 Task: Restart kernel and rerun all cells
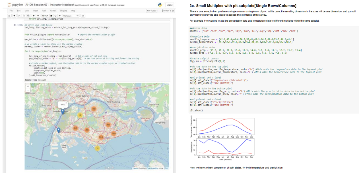pyautogui.click(x=60, y=16)
